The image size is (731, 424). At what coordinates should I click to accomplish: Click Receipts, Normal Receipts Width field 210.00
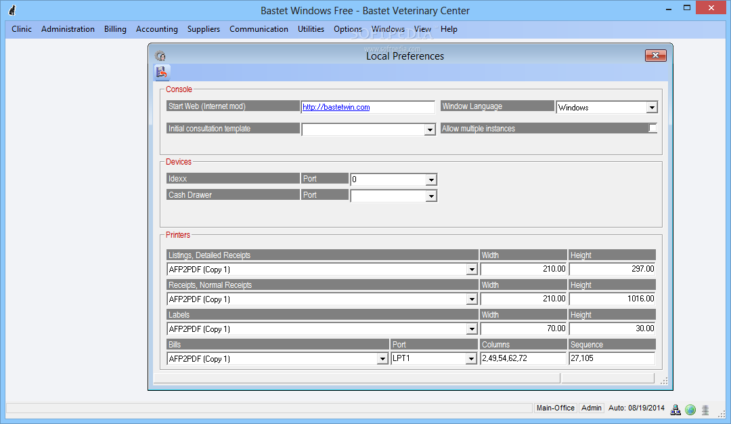(x=523, y=299)
